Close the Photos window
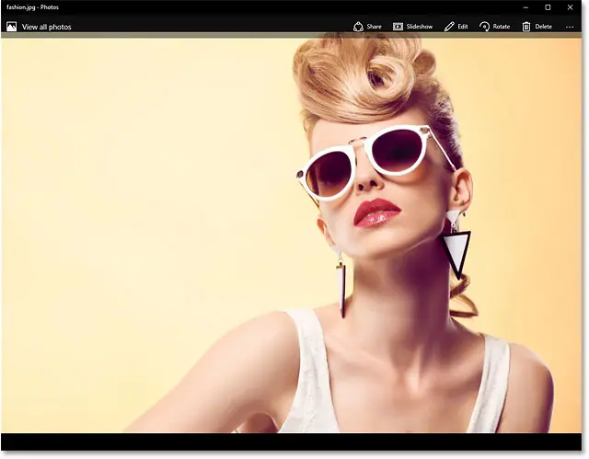 [x=570, y=7]
